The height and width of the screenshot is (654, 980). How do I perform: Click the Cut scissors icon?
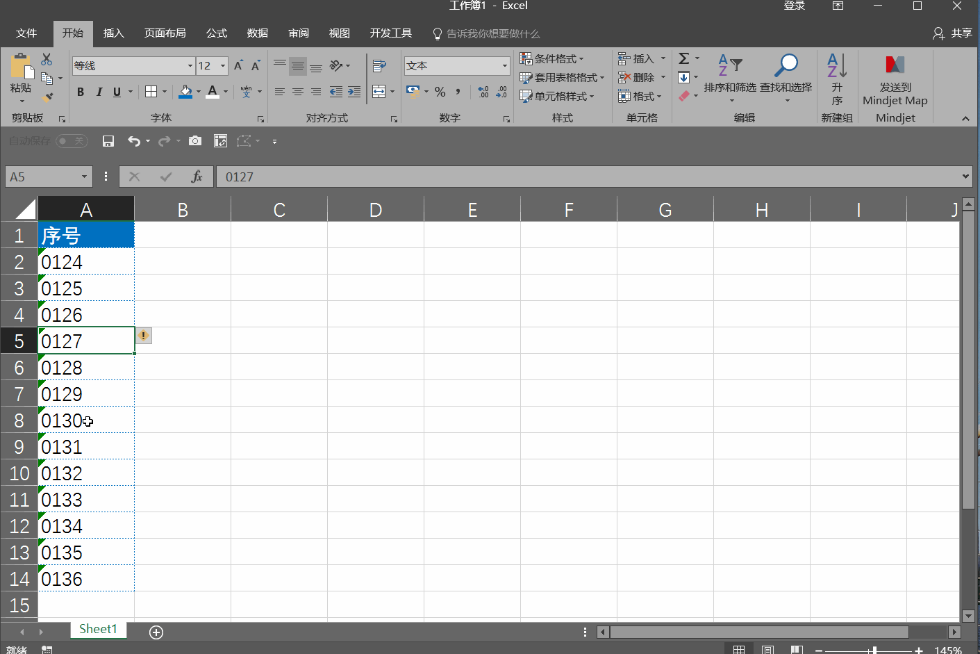(47, 60)
